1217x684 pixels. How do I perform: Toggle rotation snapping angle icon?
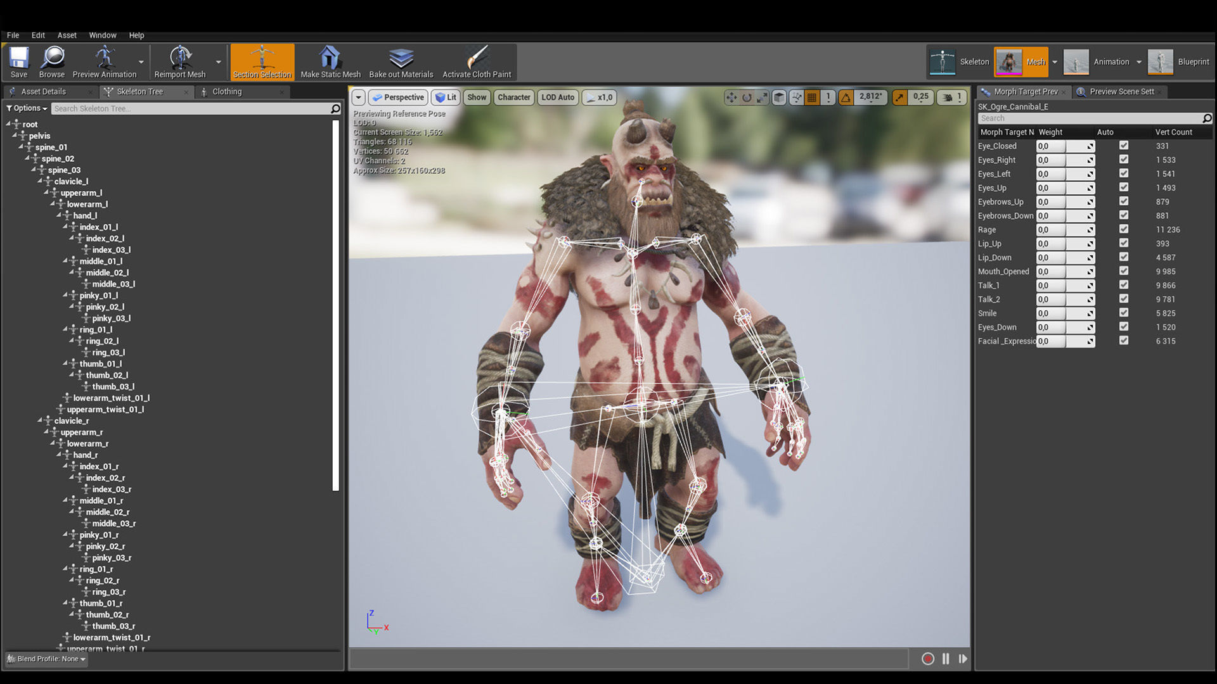[846, 97]
